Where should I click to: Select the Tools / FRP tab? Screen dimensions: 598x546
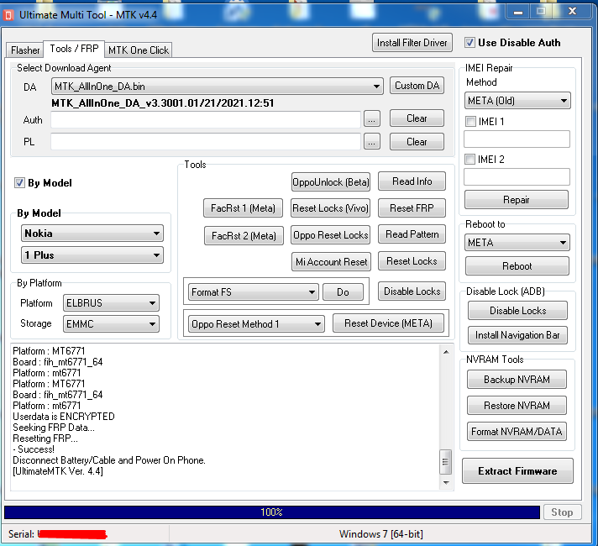(74, 49)
